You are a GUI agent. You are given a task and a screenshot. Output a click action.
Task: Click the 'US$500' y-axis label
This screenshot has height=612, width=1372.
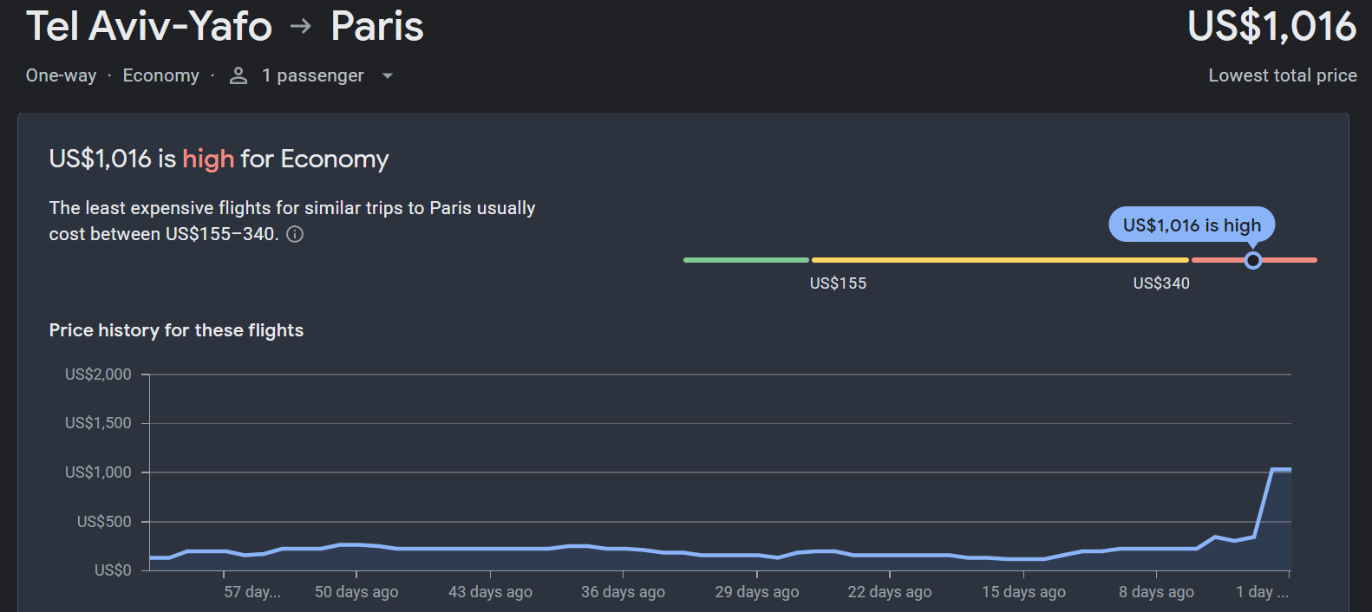click(x=104, y=522)
